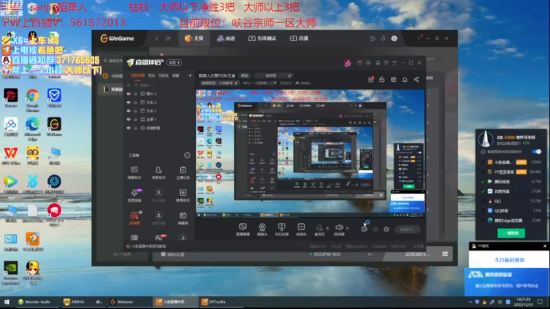Open the 榜单助手 tool icon

pos(183,195)
